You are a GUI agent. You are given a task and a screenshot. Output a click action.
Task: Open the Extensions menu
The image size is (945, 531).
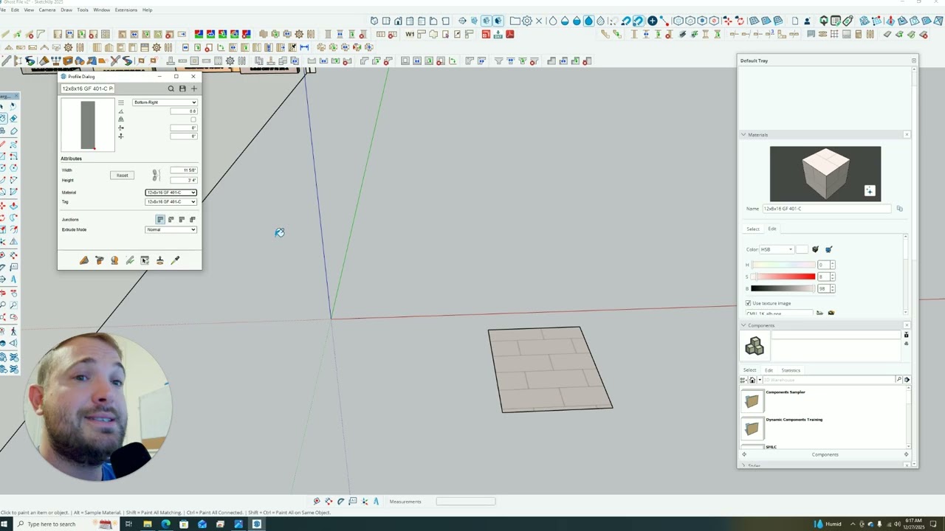tap(126, 10)
